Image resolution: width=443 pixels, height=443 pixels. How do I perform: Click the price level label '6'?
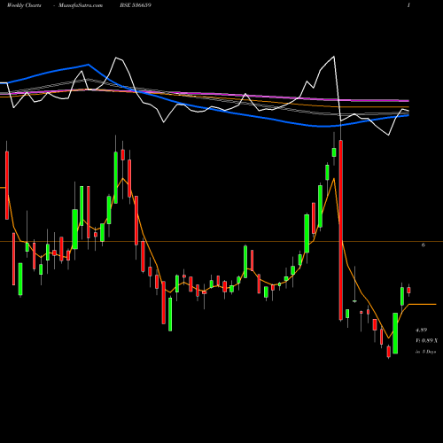click(424, 245)
